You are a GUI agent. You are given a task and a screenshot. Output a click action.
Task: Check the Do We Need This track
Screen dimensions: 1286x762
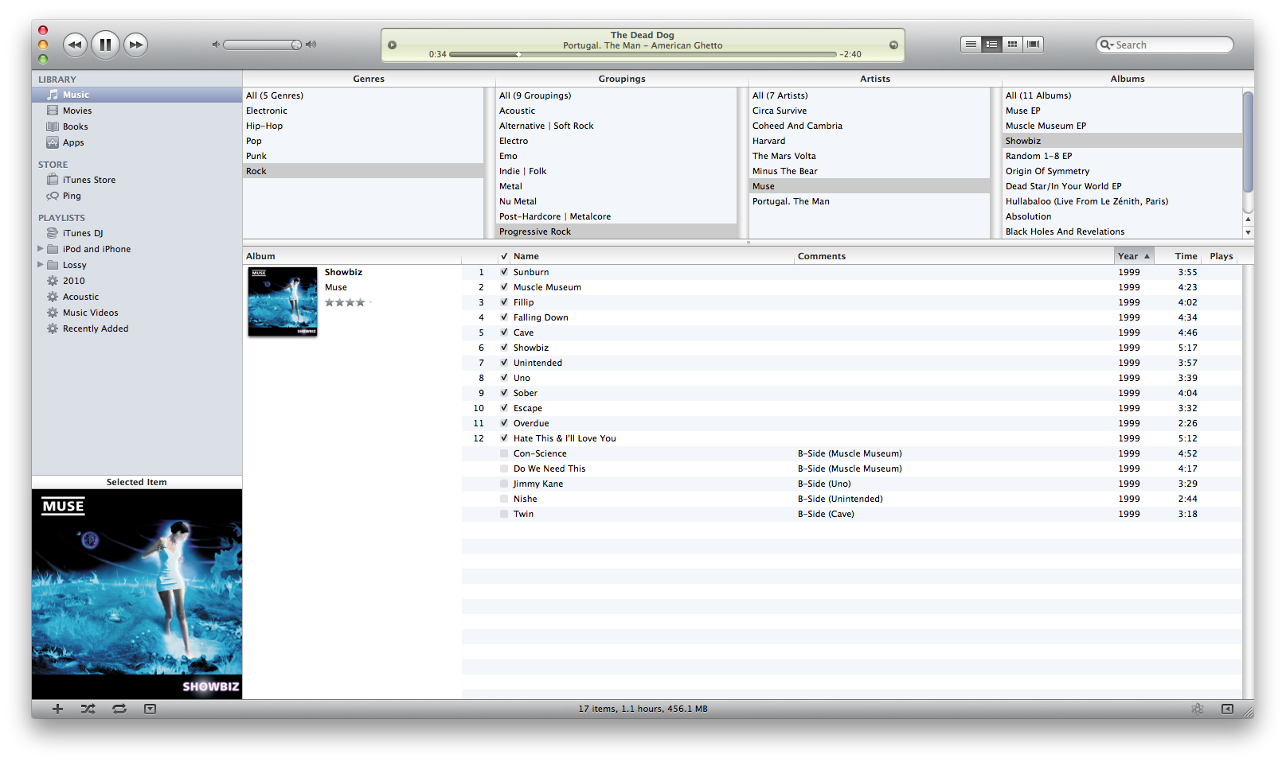(x=504, y=468)
